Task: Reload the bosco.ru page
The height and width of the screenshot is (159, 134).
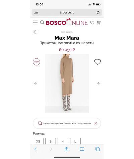Action: click(x=98, y=12)
